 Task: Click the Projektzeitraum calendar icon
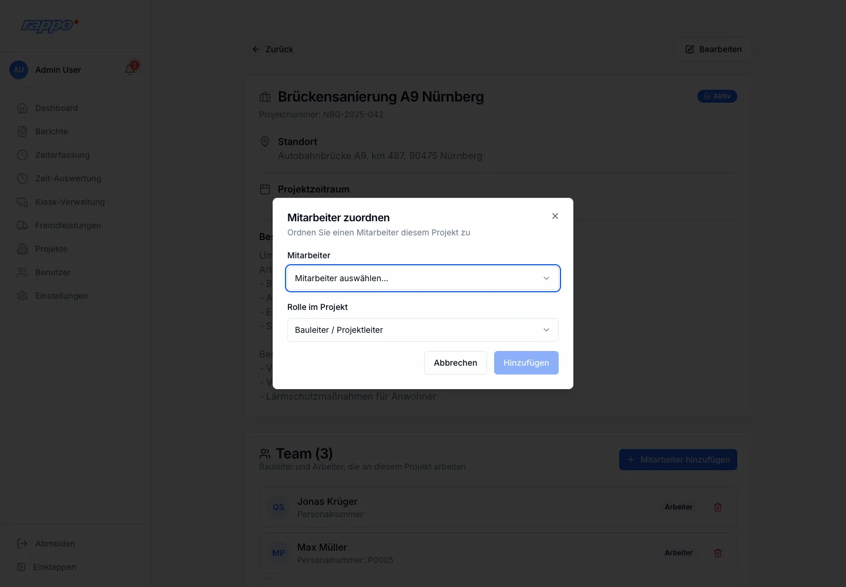point(265,189)
